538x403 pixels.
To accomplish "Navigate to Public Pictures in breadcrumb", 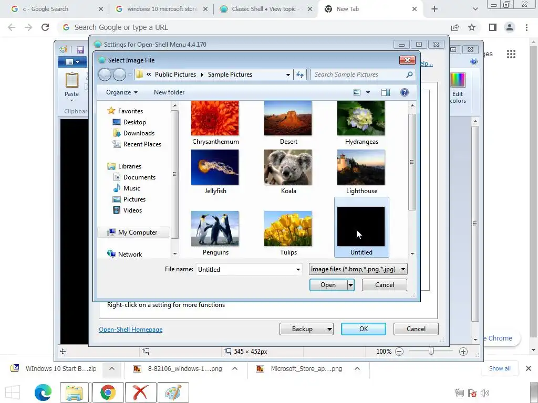I will (x=175, y=75).
